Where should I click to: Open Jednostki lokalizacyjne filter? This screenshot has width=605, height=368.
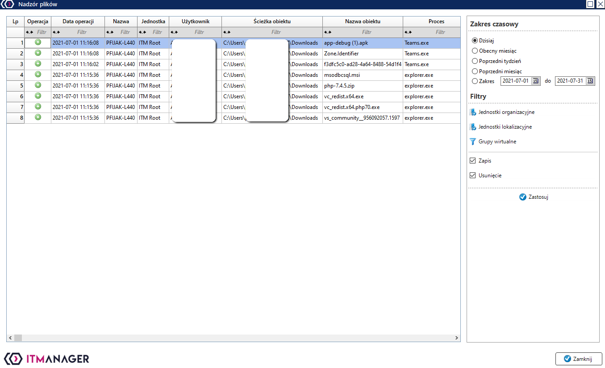505,127
